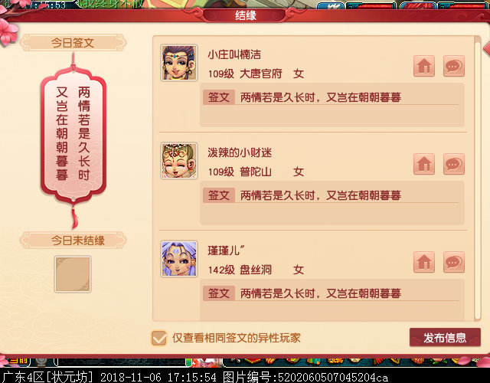
Task: Select 泼辣的小财迷's avatar portrait
Action: [179, 161]
